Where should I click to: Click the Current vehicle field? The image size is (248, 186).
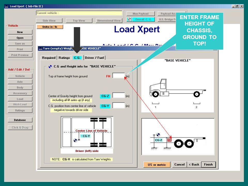click(79, 13)
